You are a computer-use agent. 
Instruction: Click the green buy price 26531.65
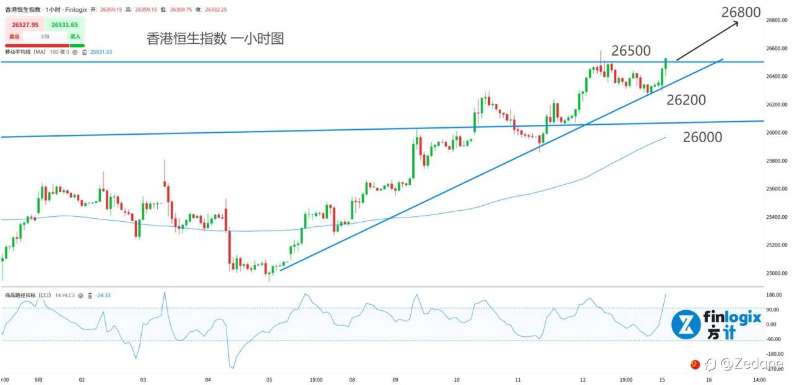[65, 25]
